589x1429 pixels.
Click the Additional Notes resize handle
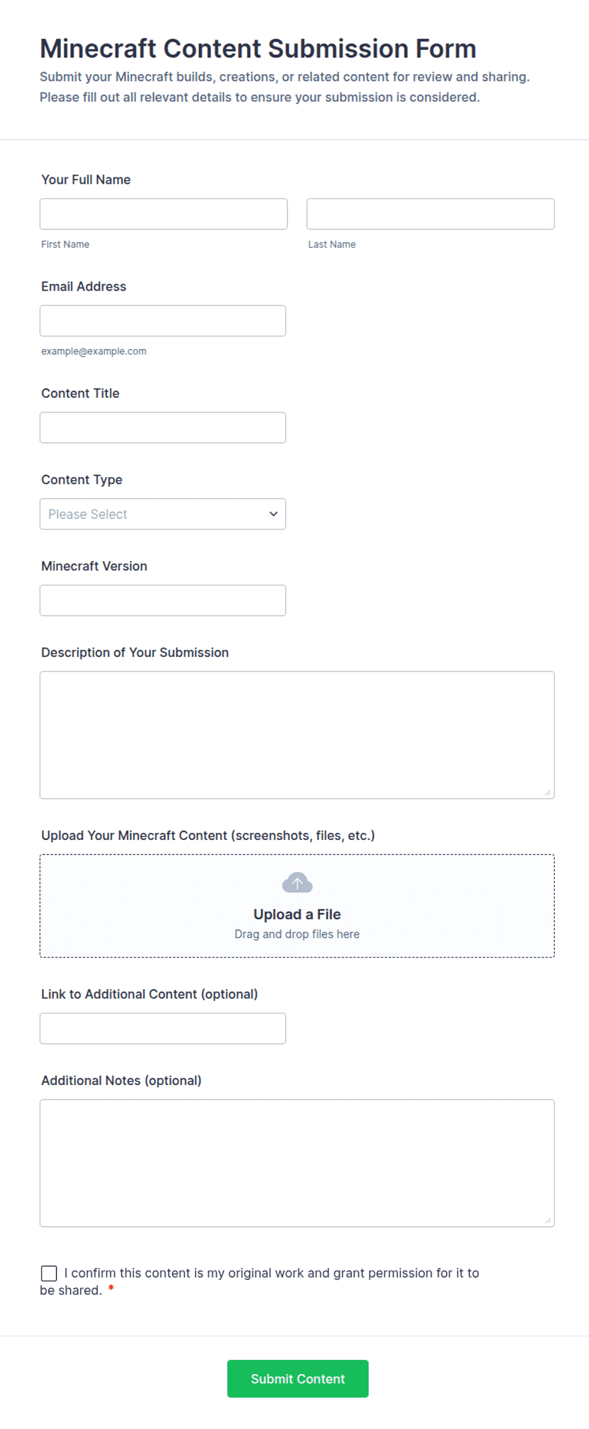[x=548, y=1221]
